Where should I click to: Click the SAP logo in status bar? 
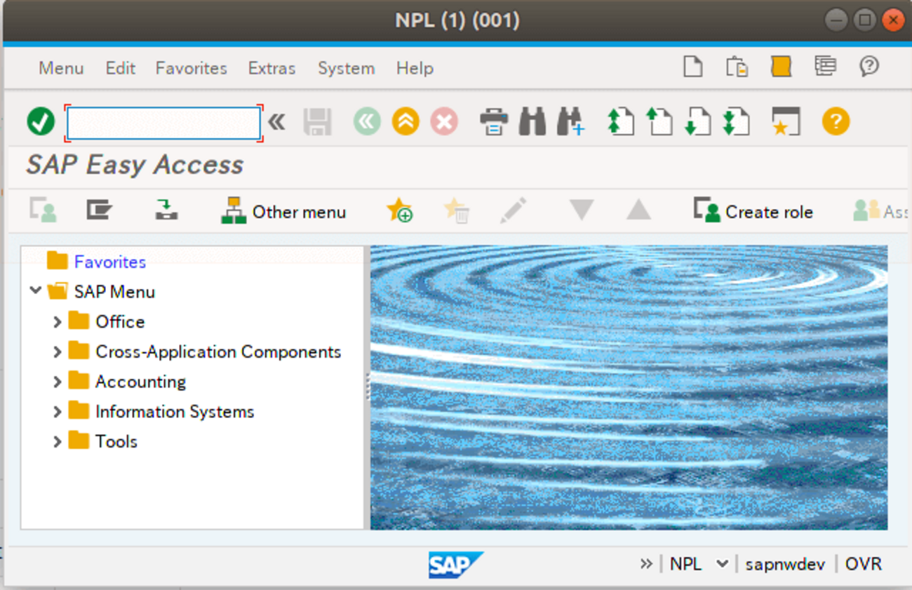456,565
